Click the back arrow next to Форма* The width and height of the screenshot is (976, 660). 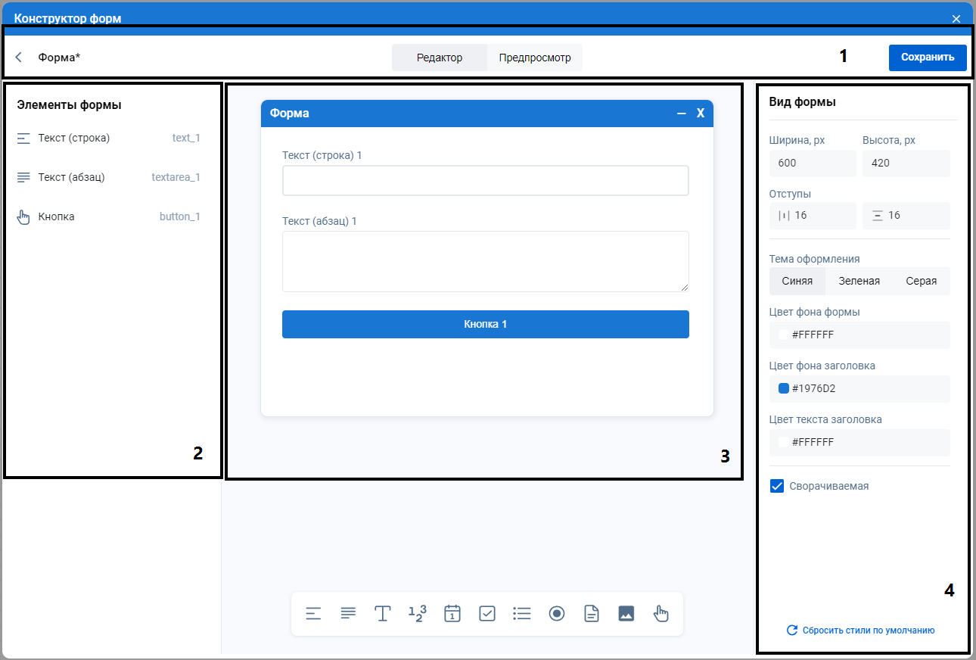[19, 58]
